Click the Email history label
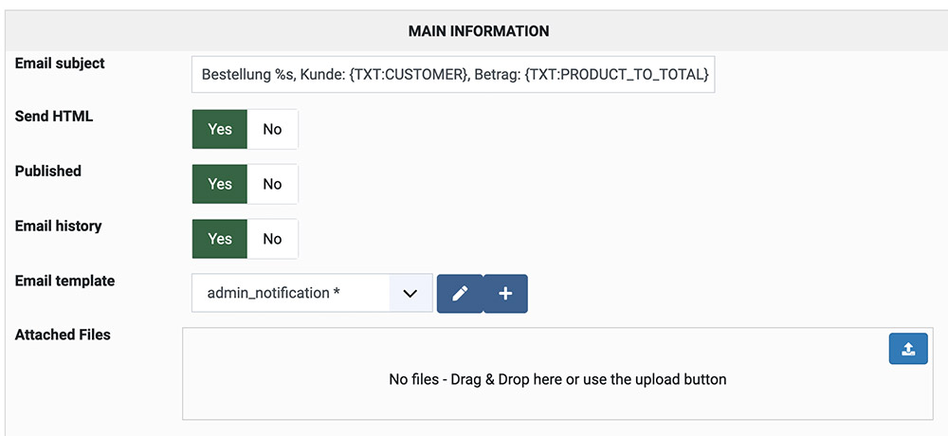 (58, 227)
